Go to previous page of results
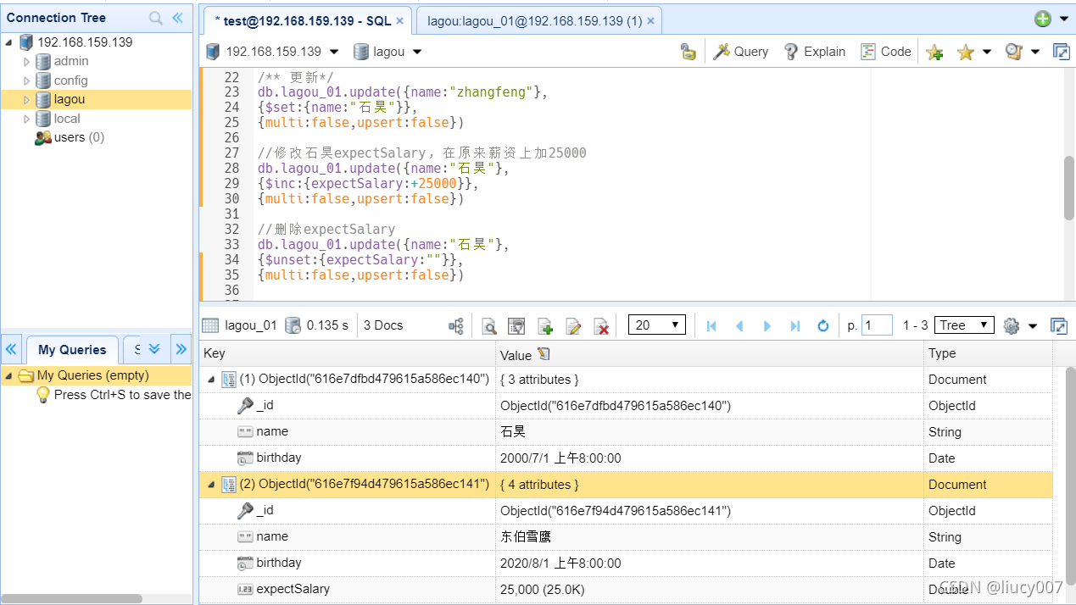This screenshot has height=605, width=1076. point(739,326)
